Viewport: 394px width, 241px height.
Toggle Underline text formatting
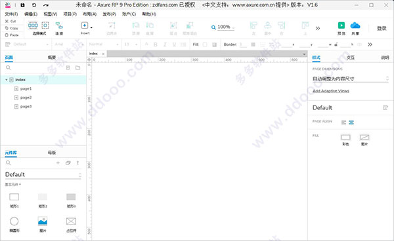174,45
